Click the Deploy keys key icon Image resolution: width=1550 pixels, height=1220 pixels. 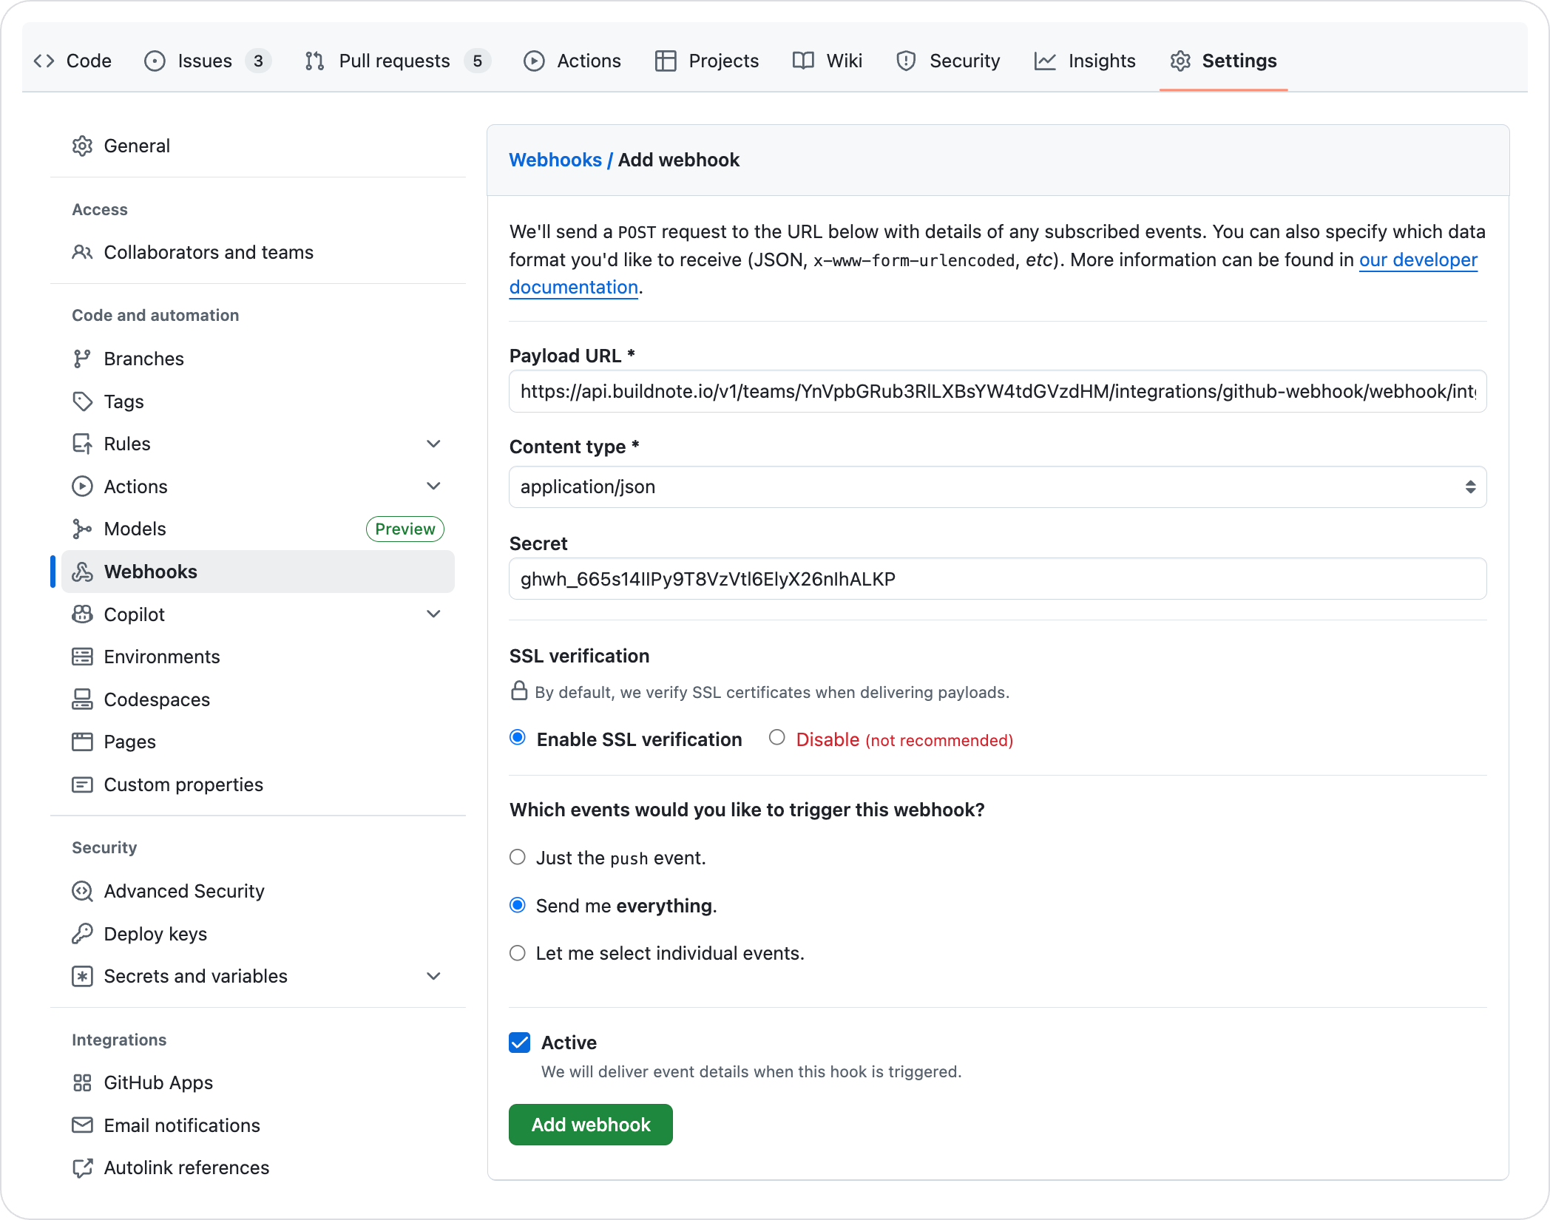coord(82,934)
